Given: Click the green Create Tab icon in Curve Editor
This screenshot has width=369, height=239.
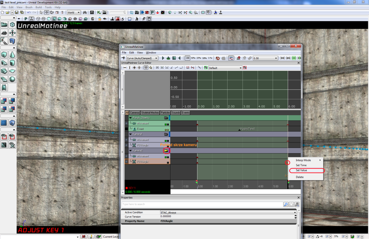Looking at the screenshot, I should pos(206,68).
